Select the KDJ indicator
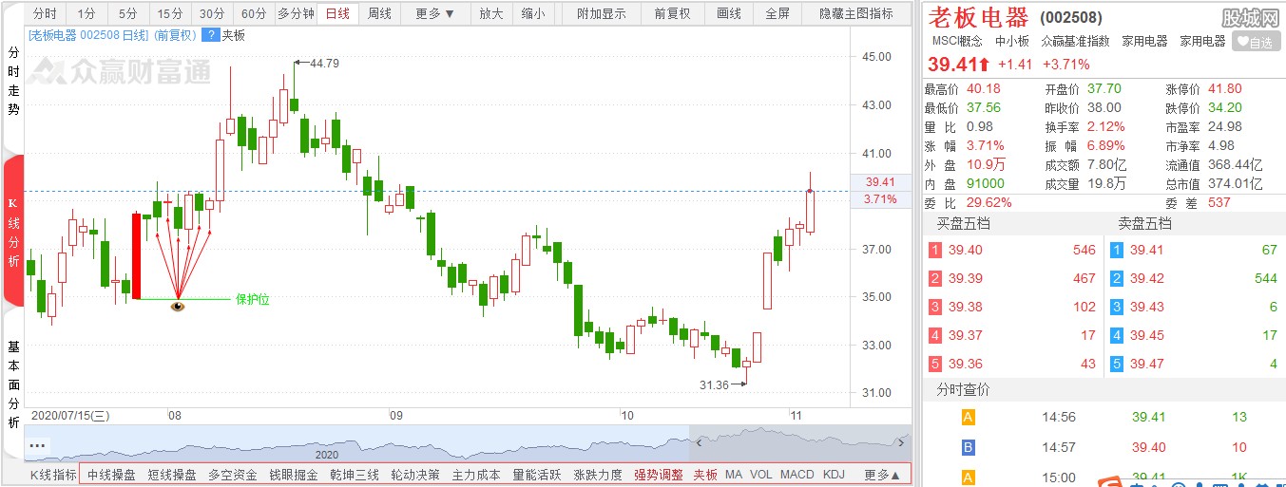 tap(834, 475)
